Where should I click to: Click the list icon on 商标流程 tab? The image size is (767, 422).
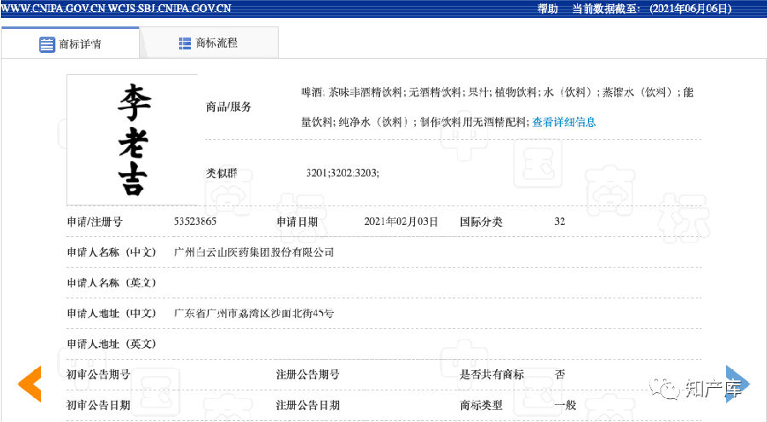[185, 43]
